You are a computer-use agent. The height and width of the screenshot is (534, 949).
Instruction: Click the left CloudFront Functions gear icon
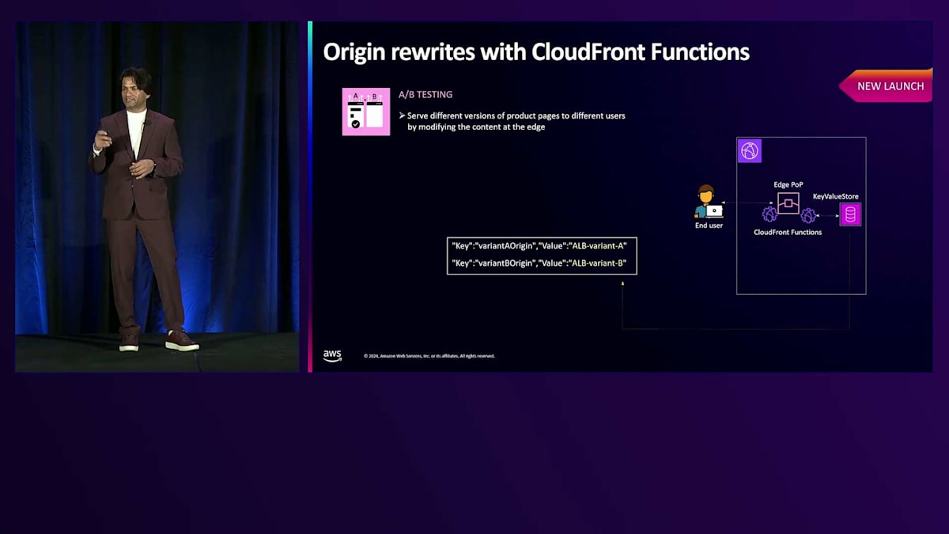point(769,214)
